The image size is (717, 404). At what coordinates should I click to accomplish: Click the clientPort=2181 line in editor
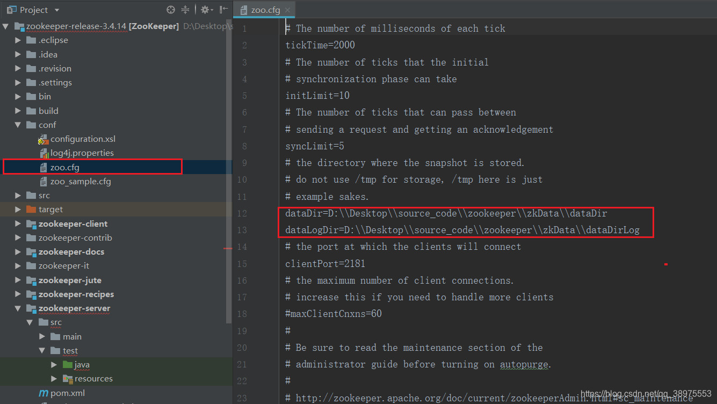325,264
